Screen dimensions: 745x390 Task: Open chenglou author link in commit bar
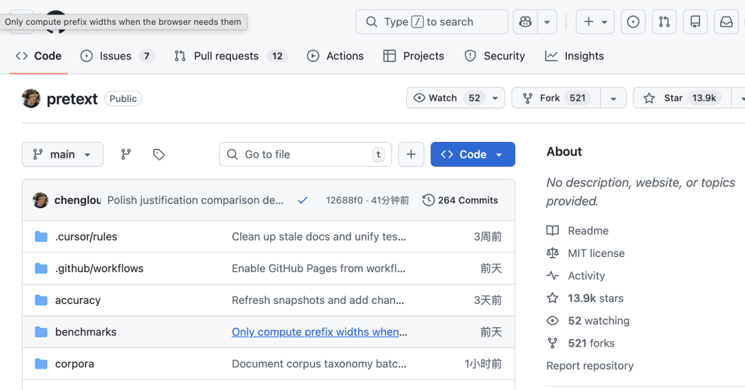point(78,201)
